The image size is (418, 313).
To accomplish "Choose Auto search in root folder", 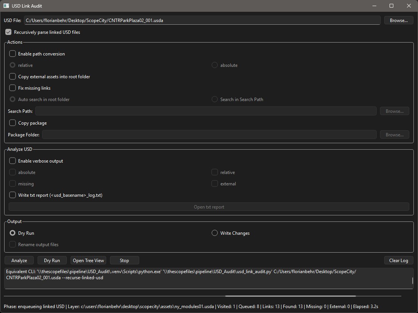I will pyautogui.click(x=13, y=100).
